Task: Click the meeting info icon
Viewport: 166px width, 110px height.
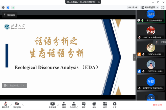Action: (x=3, y=7)
